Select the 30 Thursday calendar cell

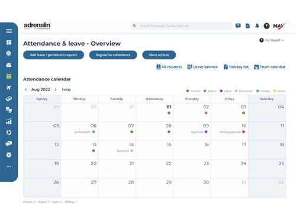click(192, 188)
